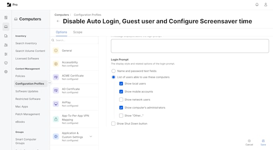Save the configuration profile
Viewport: 273px width, 150px height.
click(263, 142)
